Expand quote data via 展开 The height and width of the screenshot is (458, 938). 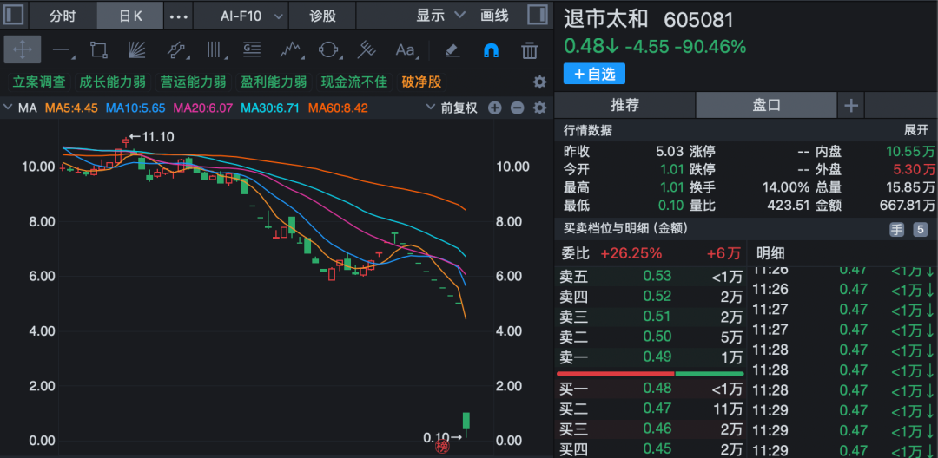pos(916,131)
